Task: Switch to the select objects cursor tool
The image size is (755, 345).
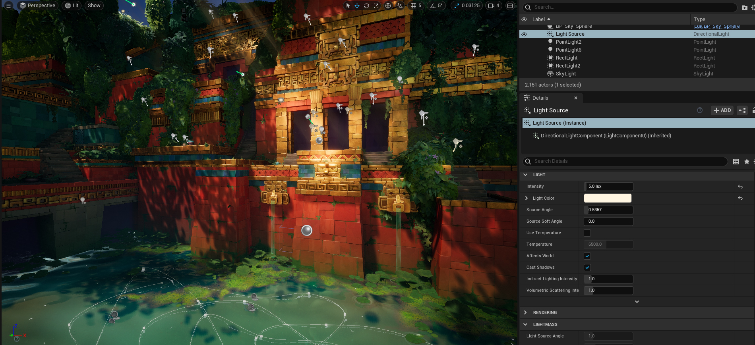Action: click(x=348, y=6)
